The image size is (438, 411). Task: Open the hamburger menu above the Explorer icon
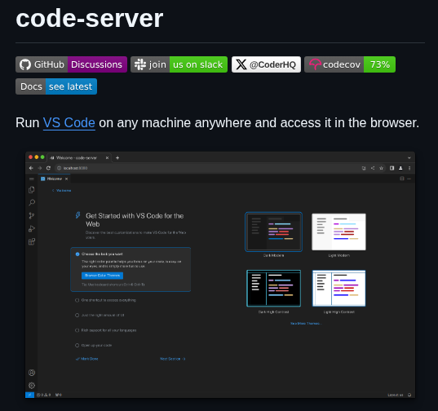pos(32,179)
